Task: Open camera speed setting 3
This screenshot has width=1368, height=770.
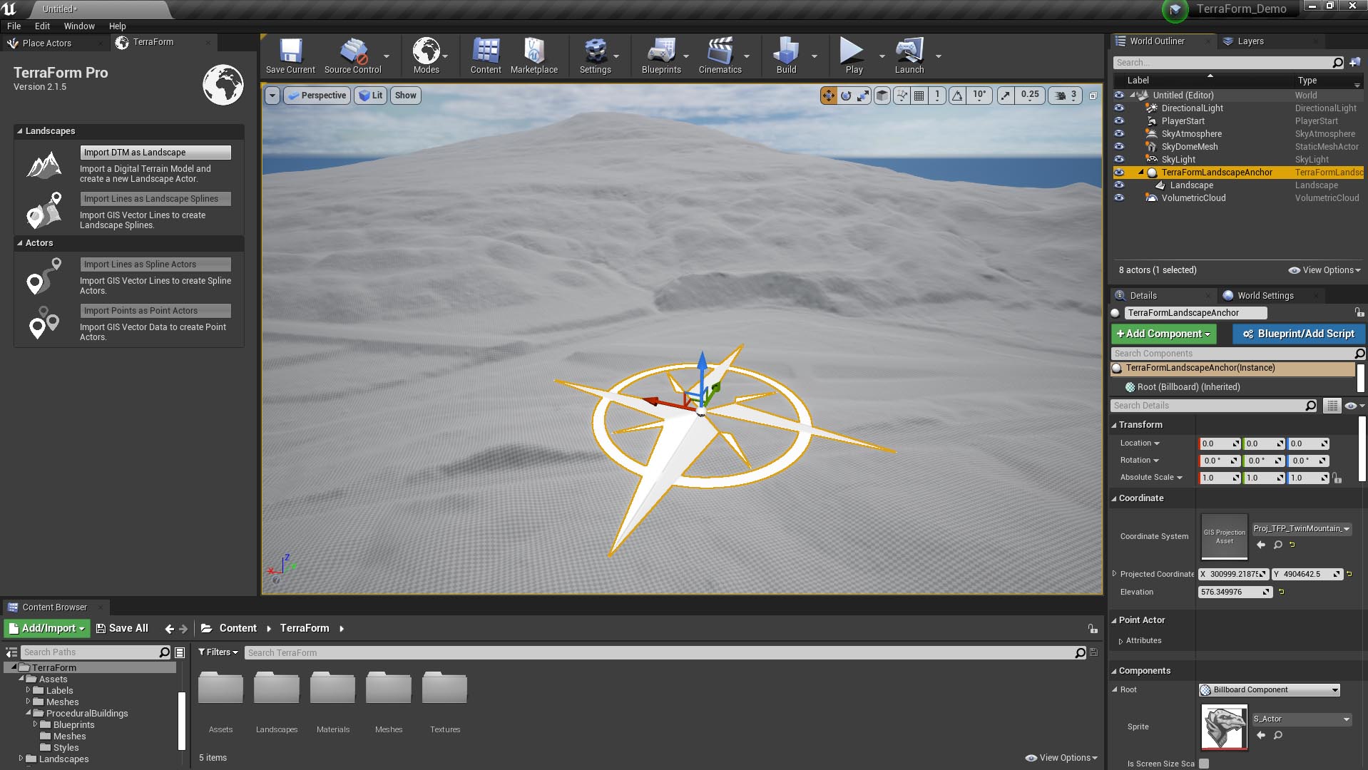Action: [x=1066, y=96]
